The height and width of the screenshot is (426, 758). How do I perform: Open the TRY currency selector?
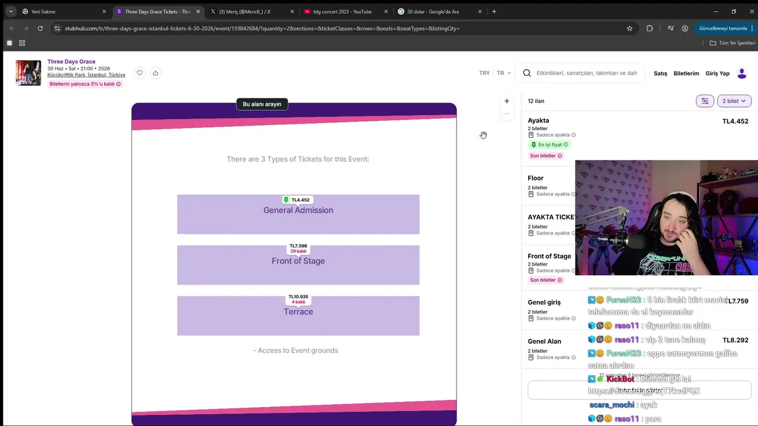tap(484, 73)
